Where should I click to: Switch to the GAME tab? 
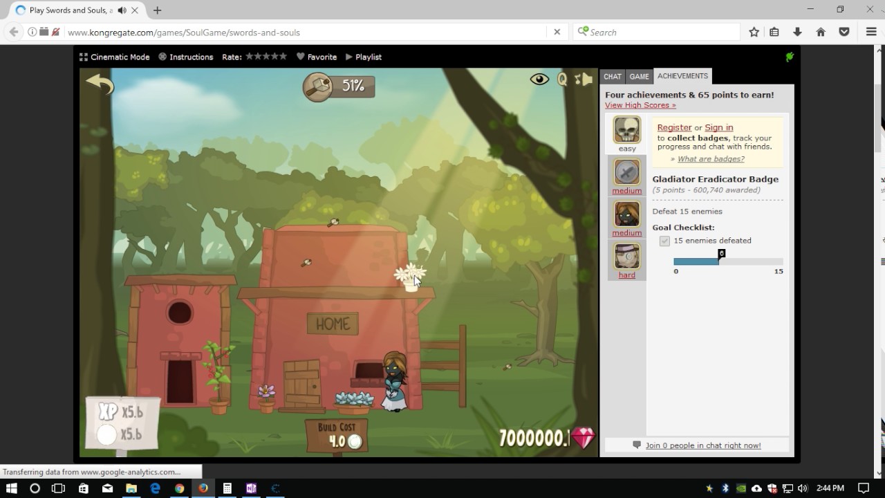click(x=639, y=77)
